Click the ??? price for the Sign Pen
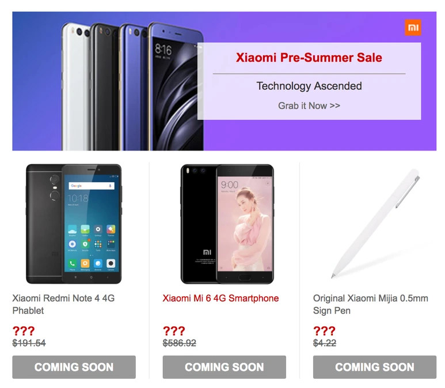 point(324,331)
